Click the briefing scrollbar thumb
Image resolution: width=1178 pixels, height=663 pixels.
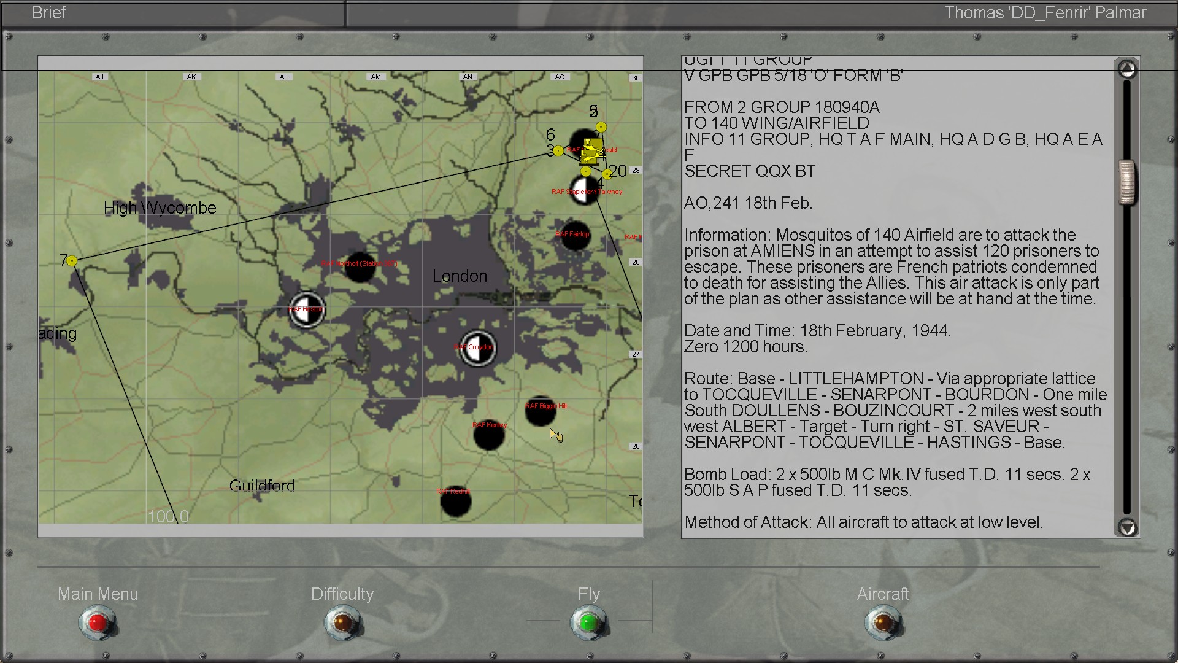tap(1126, 182)
